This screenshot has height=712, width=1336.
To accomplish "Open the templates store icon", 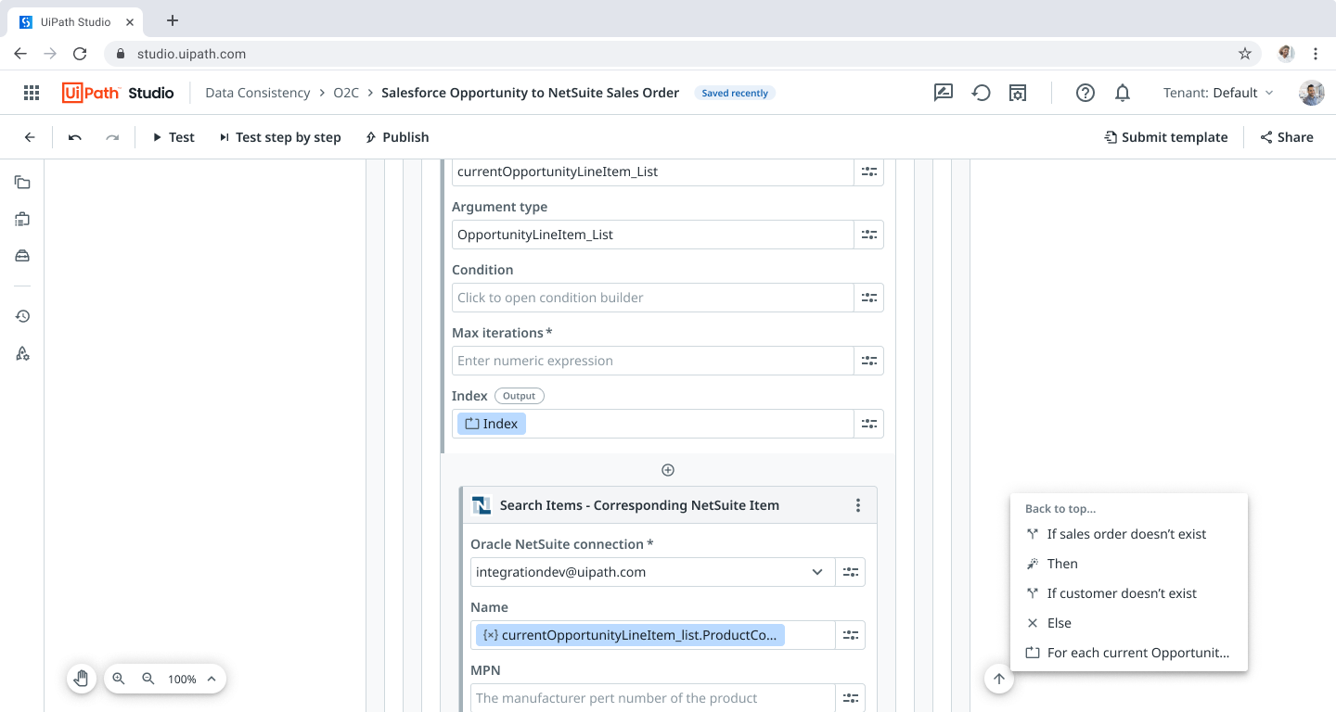I will pos(1018,93).
